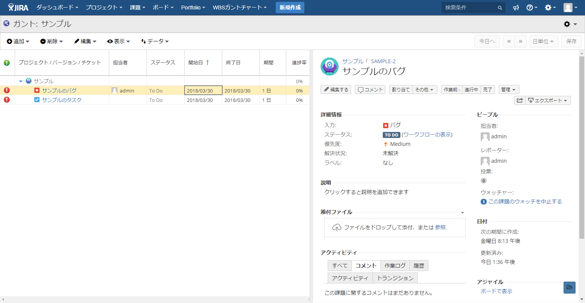Open the 表示 dropdown
The image size is (585, 303).
pyautogui.click(x=119, y=41)
